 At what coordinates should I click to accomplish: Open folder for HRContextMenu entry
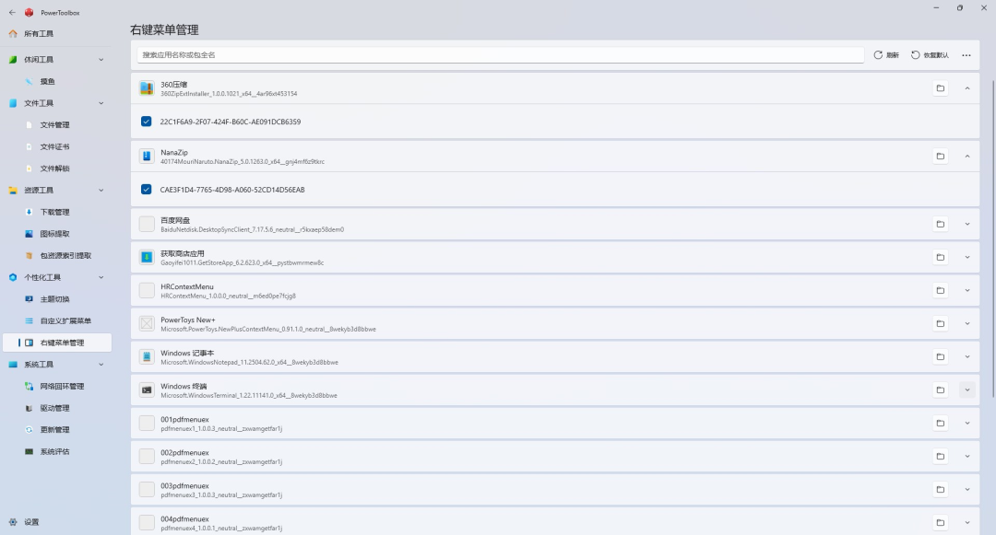(x=940, y=290)
